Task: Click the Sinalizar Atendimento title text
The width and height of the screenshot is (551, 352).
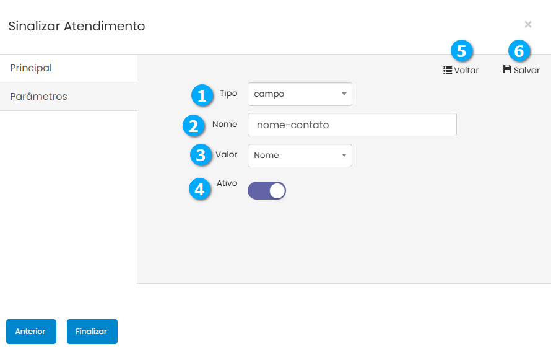Action: (77, 26)
